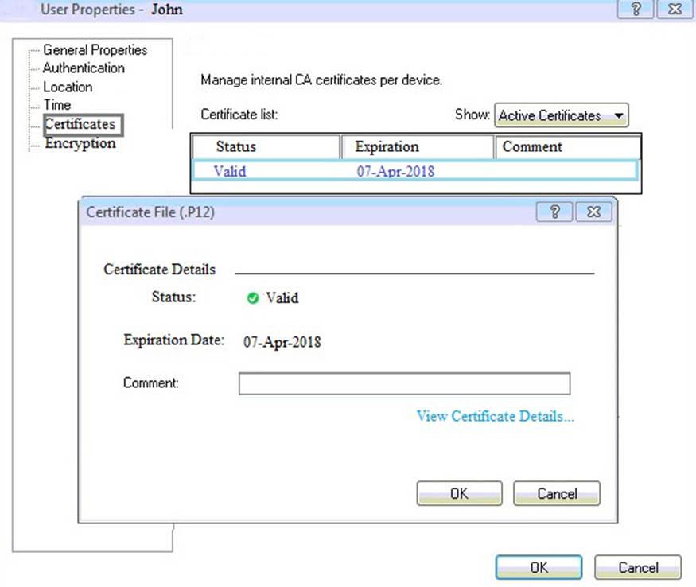Open the Show Active Certificates dropdown
Screen dimensions: 696x587
pos(562,115)
